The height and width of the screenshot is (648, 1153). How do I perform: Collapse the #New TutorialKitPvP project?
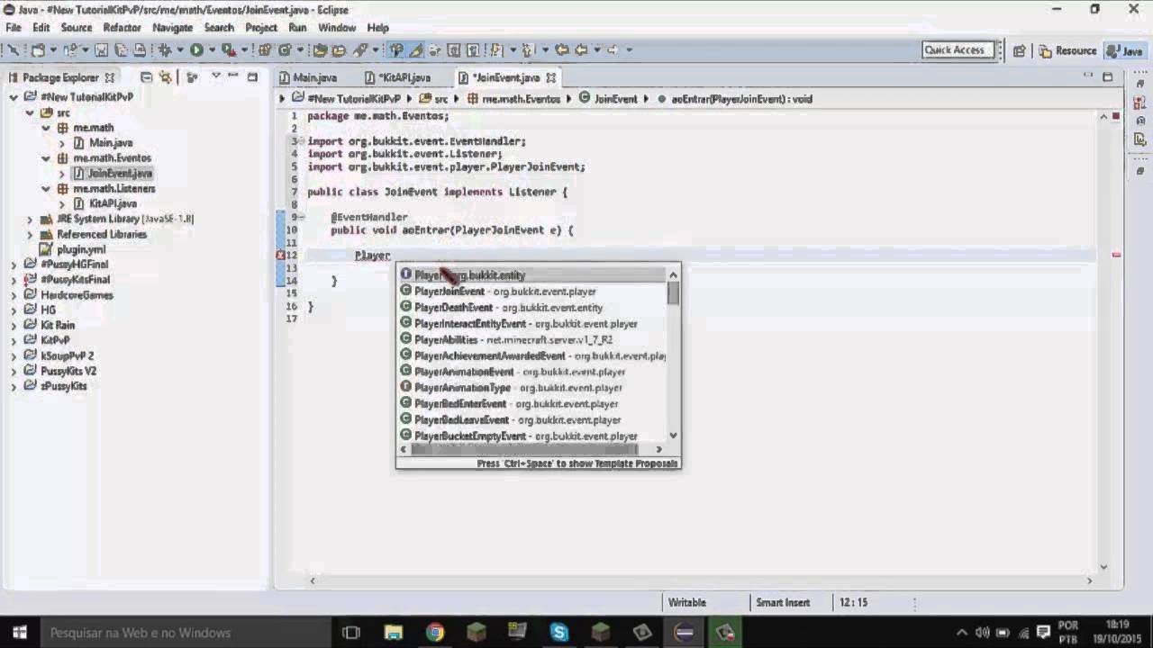[14, 97]
